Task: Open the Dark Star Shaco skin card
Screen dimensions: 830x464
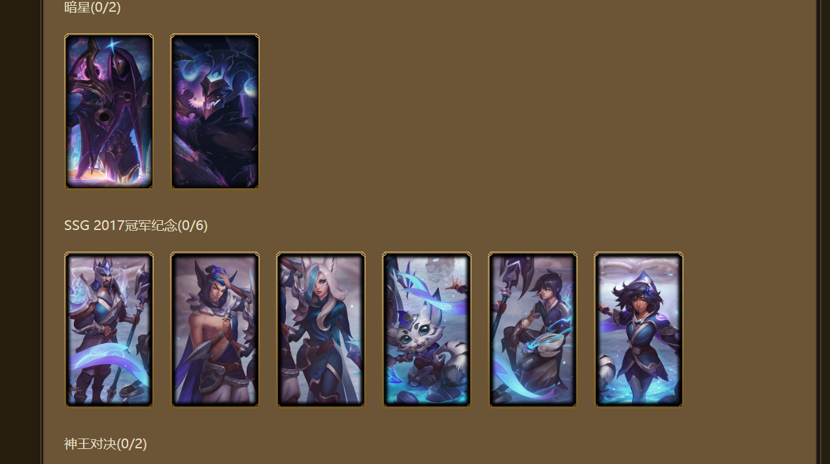Action: click(x=215, y=111)
